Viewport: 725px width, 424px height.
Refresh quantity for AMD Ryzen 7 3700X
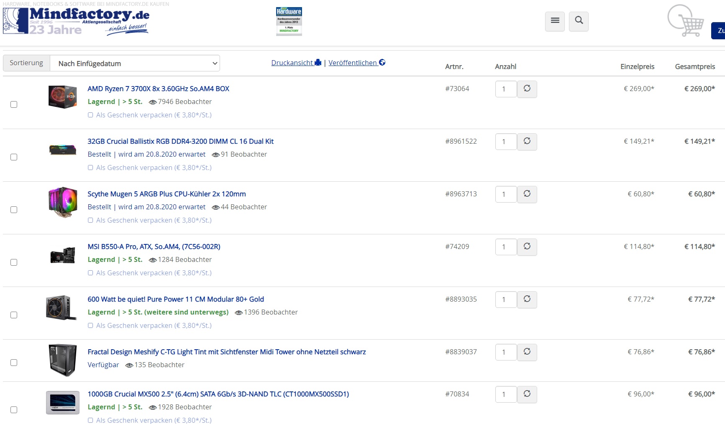click(527, 89)
